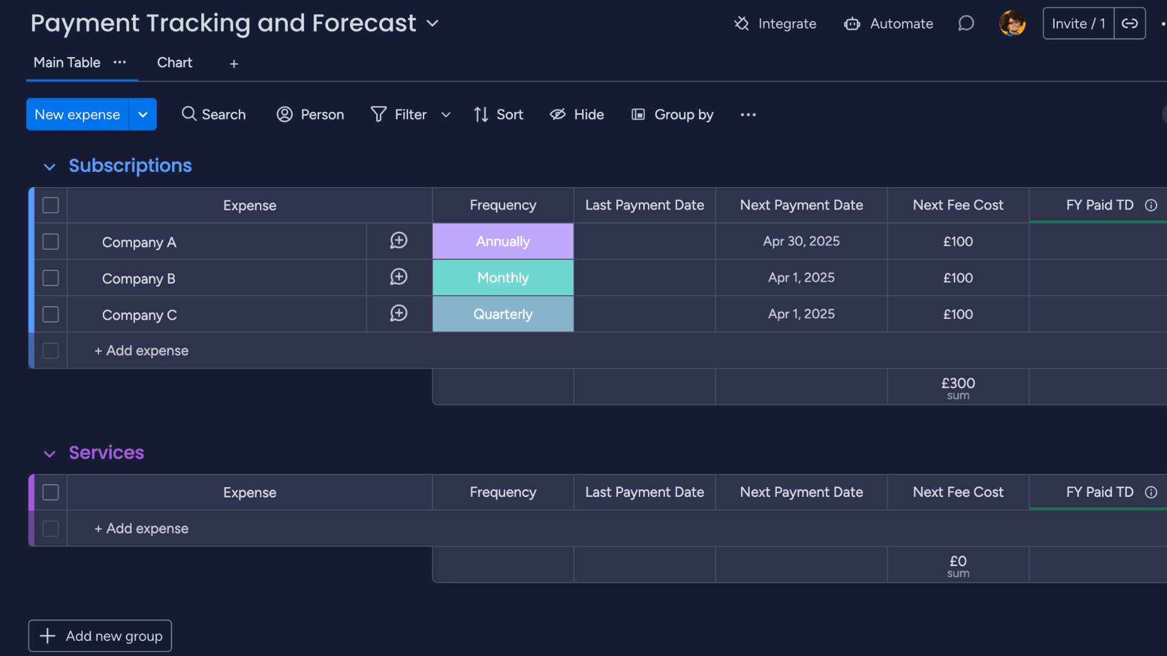Click Company B Next Fee Cost £100
Screen dimensions: 1167x656
tap(958, 278)
